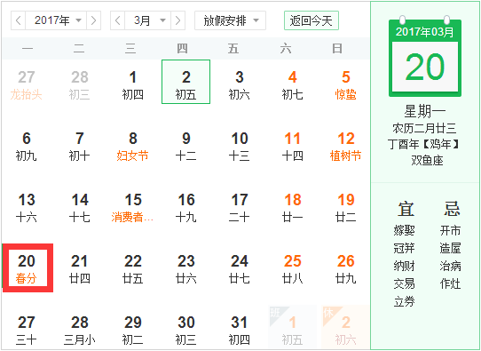Click 开市 in the 忌 list

[x=450, y=230]
